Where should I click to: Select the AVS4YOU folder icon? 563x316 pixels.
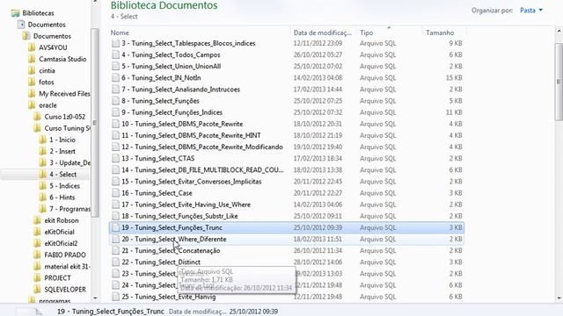coord(32,47)
